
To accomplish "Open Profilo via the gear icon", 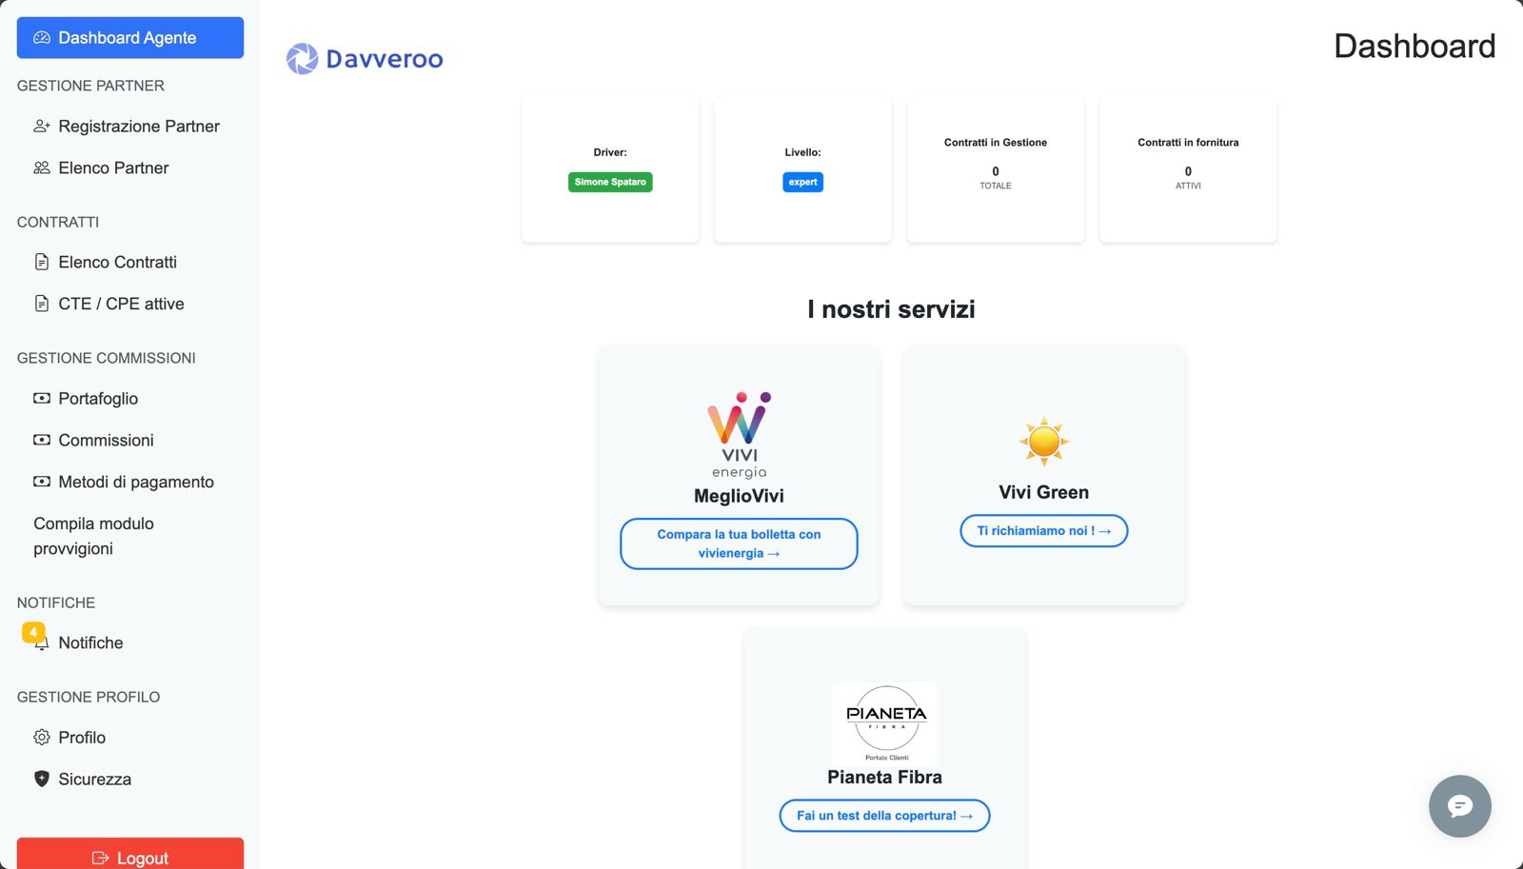I will [41, 737].
